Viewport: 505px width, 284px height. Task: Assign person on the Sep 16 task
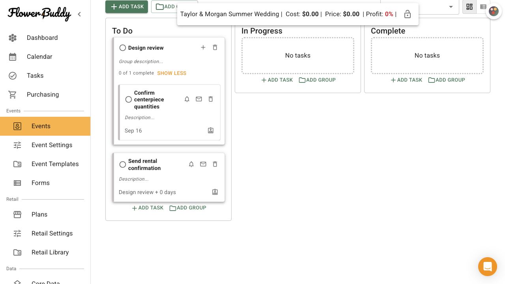pyautogui.click(x=211, y=131)
